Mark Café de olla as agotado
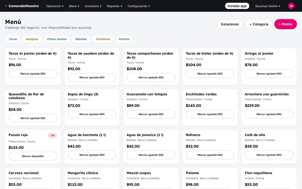Screen dimensions: 302x189 coord(269,155)
